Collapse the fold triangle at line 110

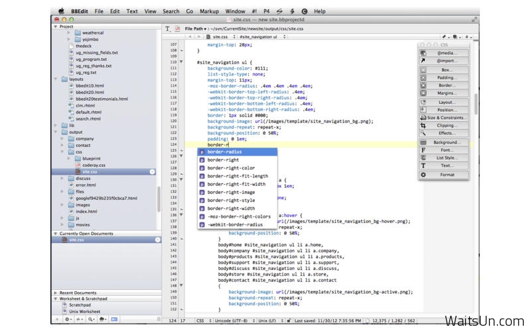181,62
